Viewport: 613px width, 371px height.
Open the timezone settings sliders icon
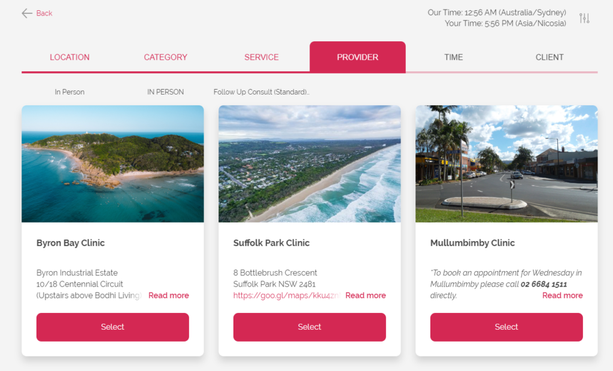pos(584,18)
